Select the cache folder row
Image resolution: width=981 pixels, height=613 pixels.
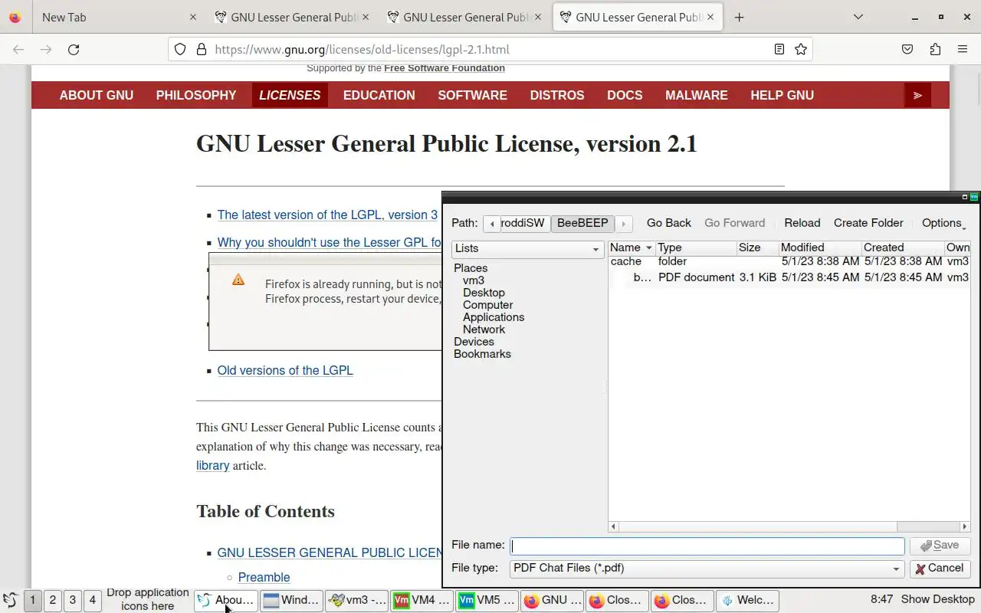click(789, 261)
